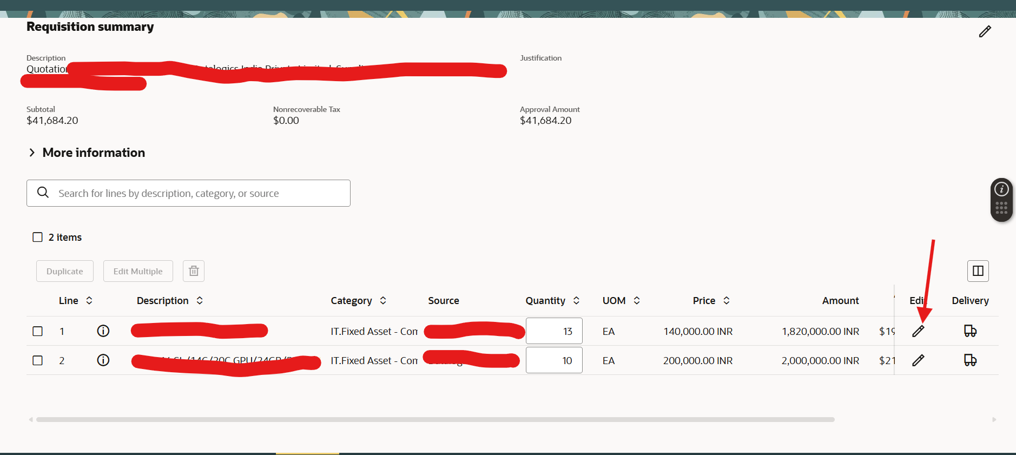Viewport: 1016px width, 455px height.
Task: Show info for line 1
Action: [x=103, y=331]
